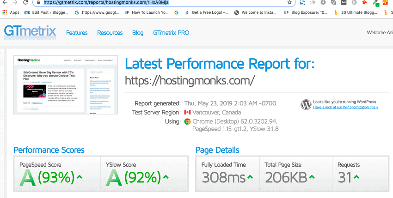Viewport: 393px width, 198px height.
Task: Click green arrow beside 206KB page size
Action: coord(312,177)
